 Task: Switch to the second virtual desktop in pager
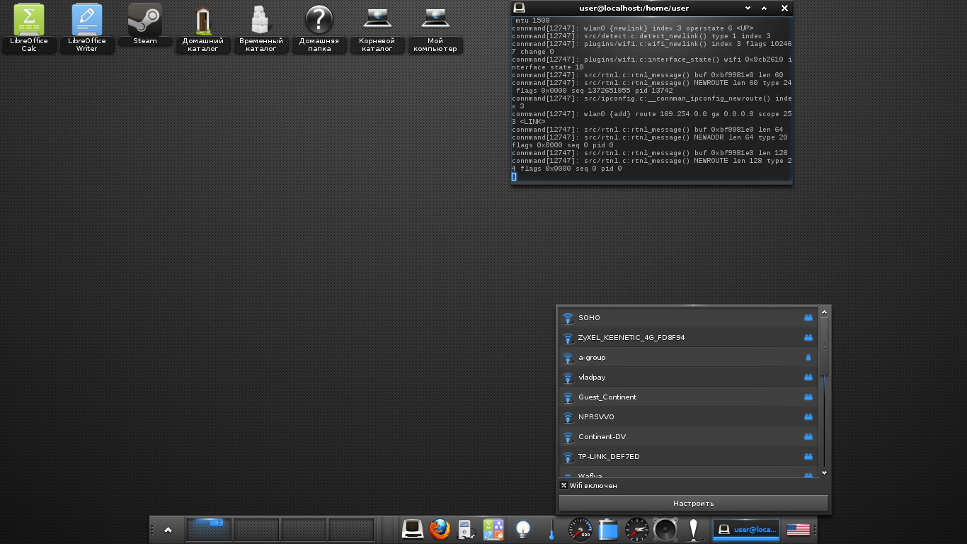coord(256,529)
